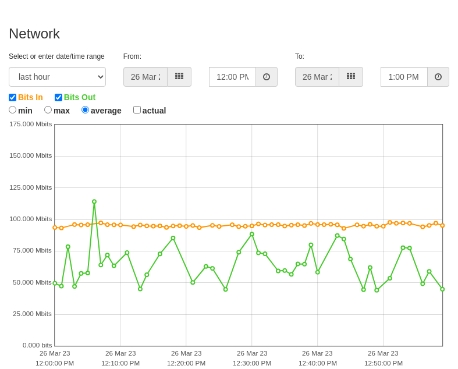Click the Bits Out legend label
The image size is (458, 369).
(x=80, y=97)
